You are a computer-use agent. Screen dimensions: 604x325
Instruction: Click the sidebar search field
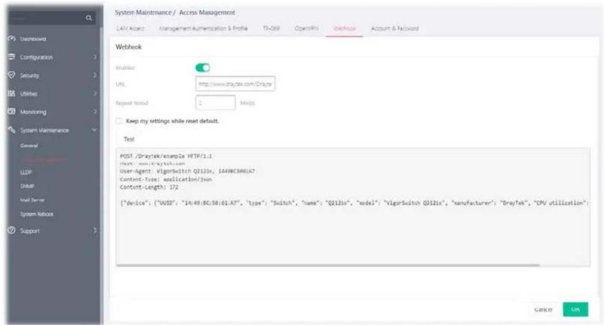[x=51, y=18]
